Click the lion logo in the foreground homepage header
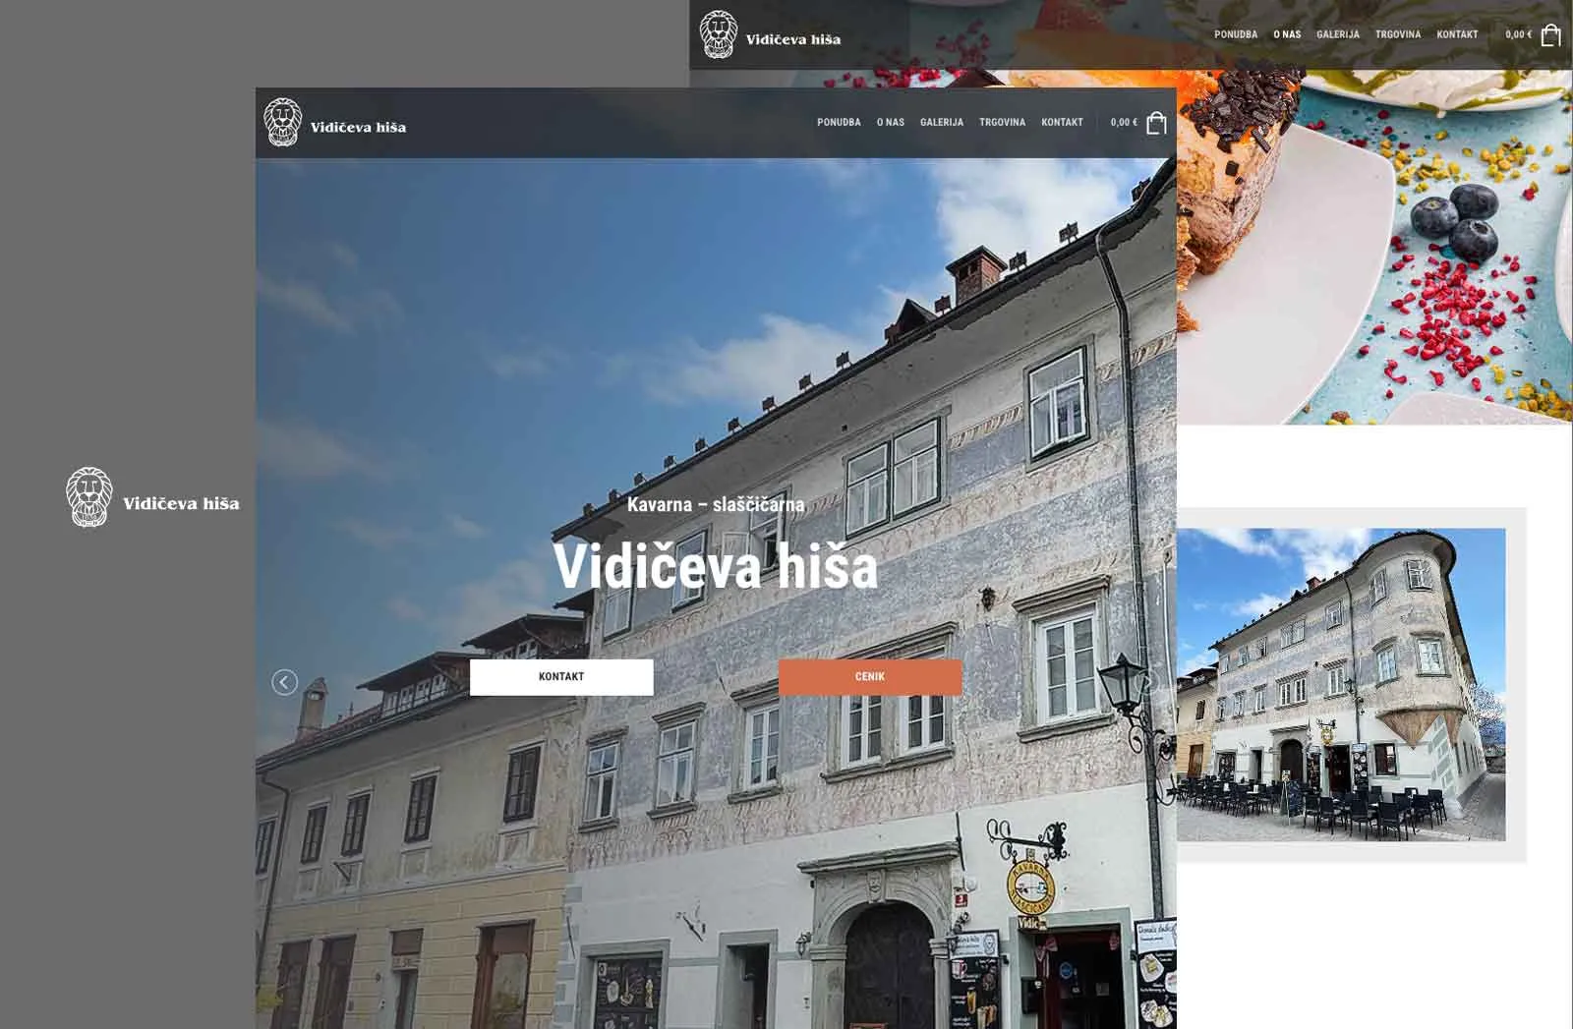1573x1029 pixels. point(283,123)
